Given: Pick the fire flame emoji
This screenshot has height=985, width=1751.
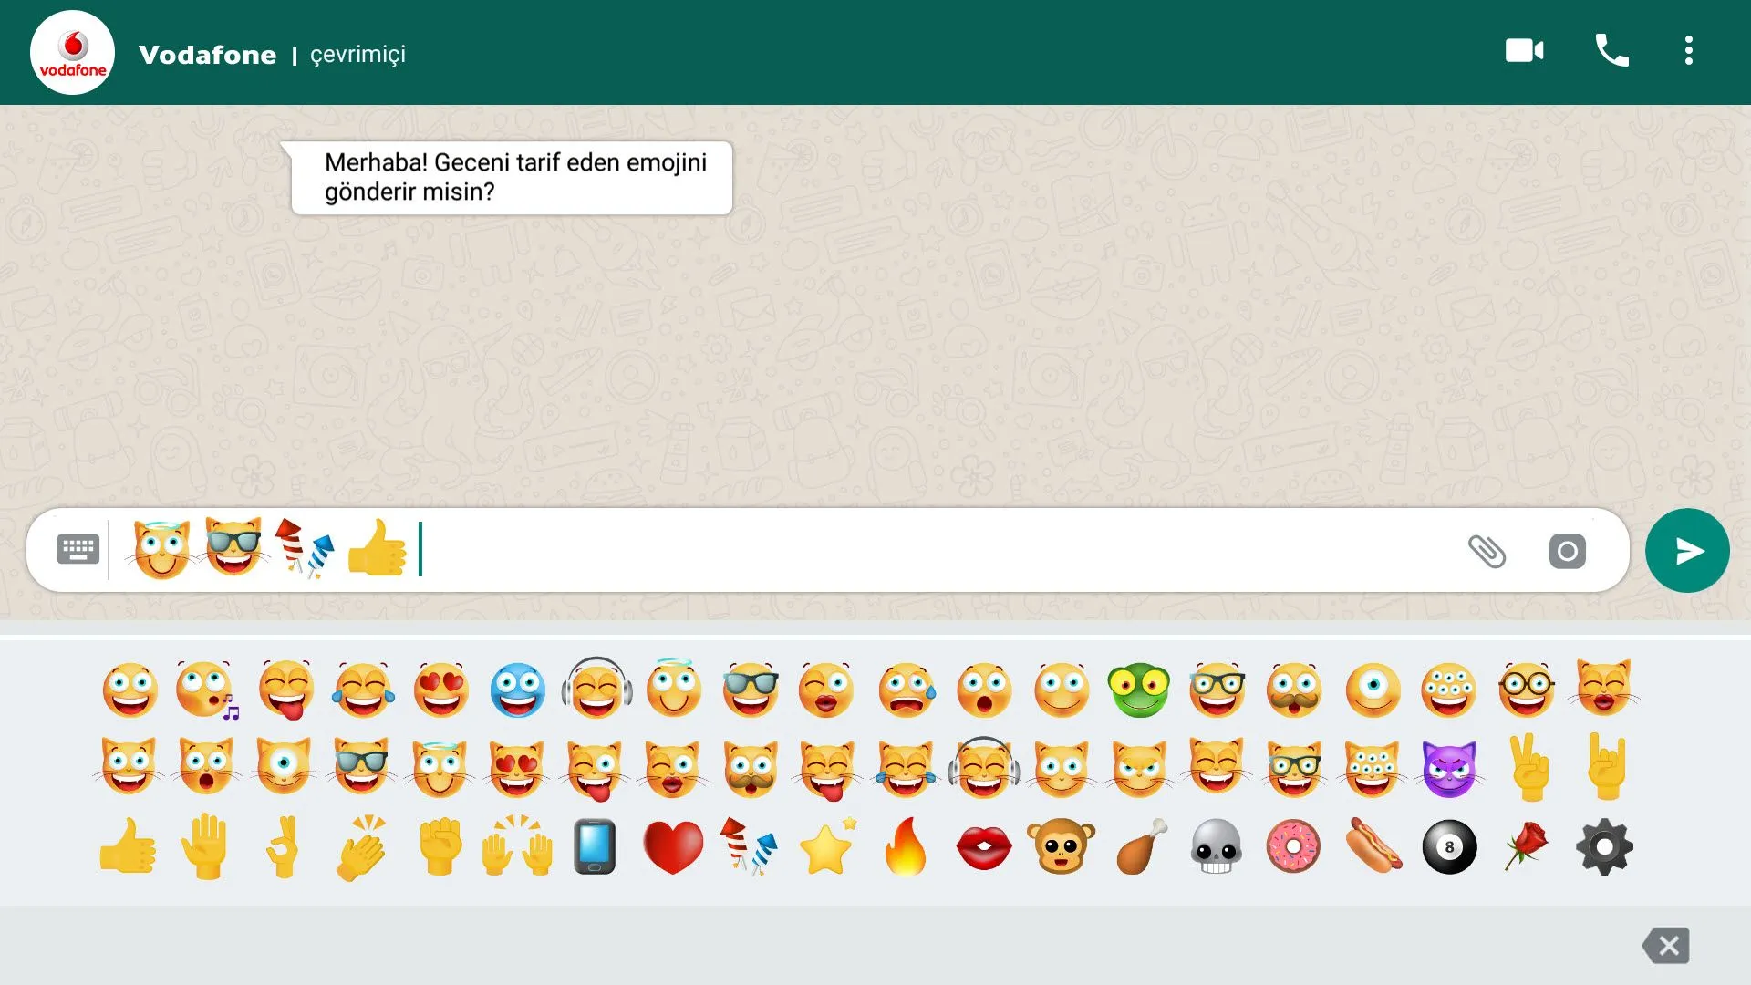Looking at the screenshot, I should click(906, 847).
